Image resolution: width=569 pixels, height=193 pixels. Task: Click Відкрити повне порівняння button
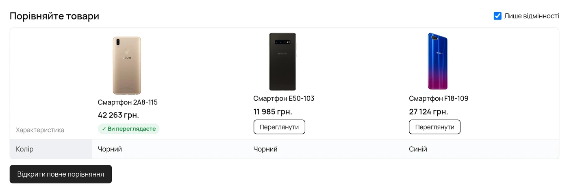(61, 174)
